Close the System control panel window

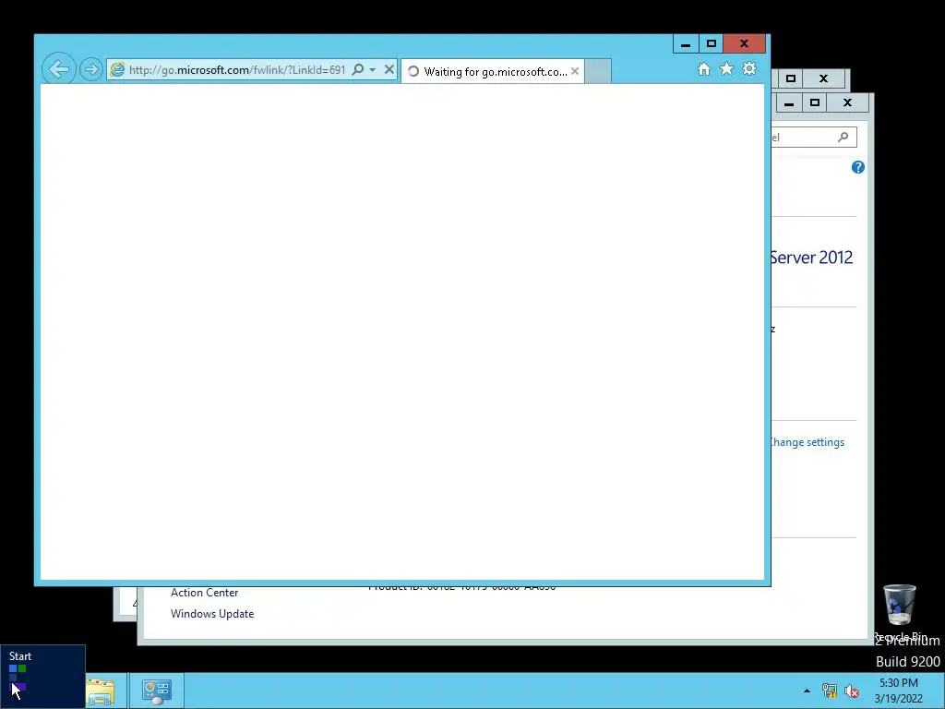pyautogui.click(x=847, y=103)
